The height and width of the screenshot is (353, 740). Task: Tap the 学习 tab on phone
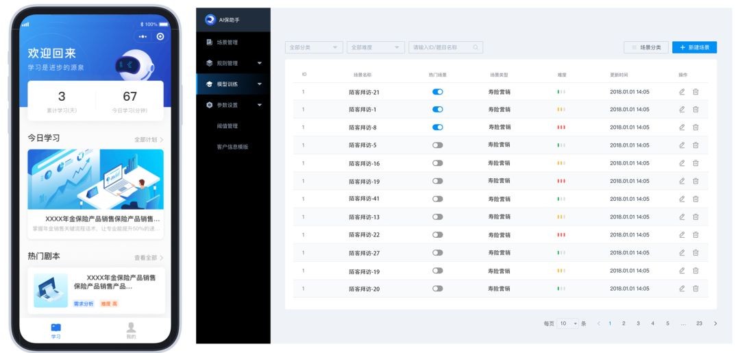coord(56,331)
